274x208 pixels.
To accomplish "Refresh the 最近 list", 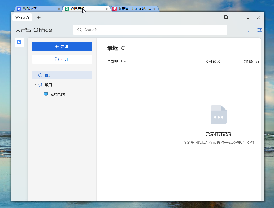I will click(x=123, y=48).
